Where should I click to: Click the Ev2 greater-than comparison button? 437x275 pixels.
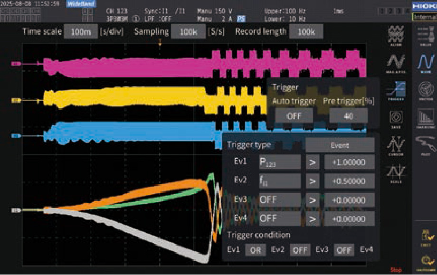(x=312, y=181)
